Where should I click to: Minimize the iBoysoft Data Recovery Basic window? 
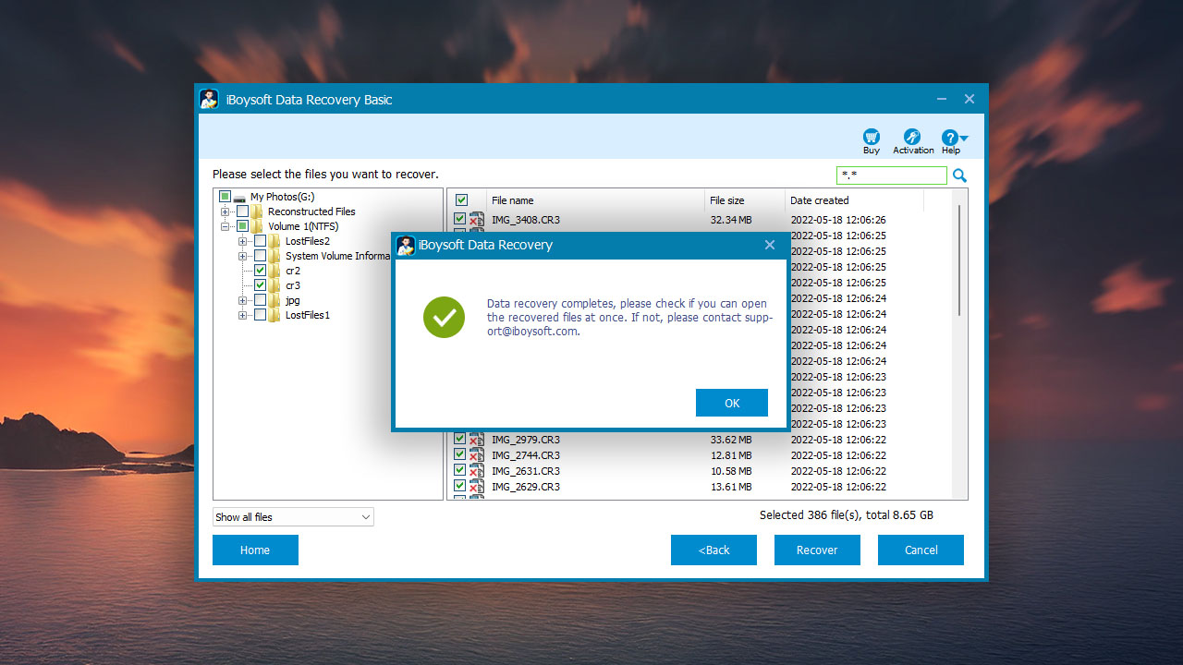tap(941, 99)
